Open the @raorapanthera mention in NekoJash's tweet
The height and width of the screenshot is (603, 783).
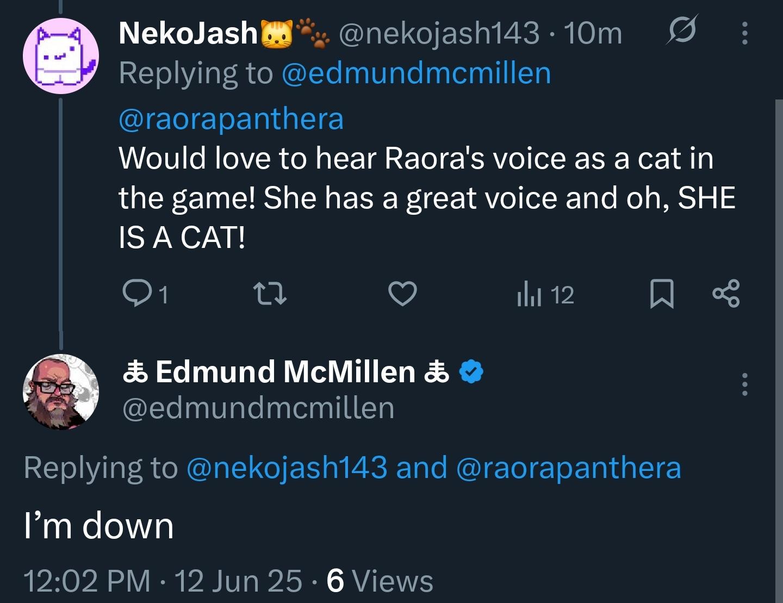pyautogui.click(x=231, y=119)
